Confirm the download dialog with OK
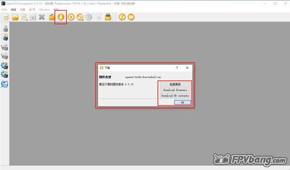290x170 pixels. click(x=182, y=103)
